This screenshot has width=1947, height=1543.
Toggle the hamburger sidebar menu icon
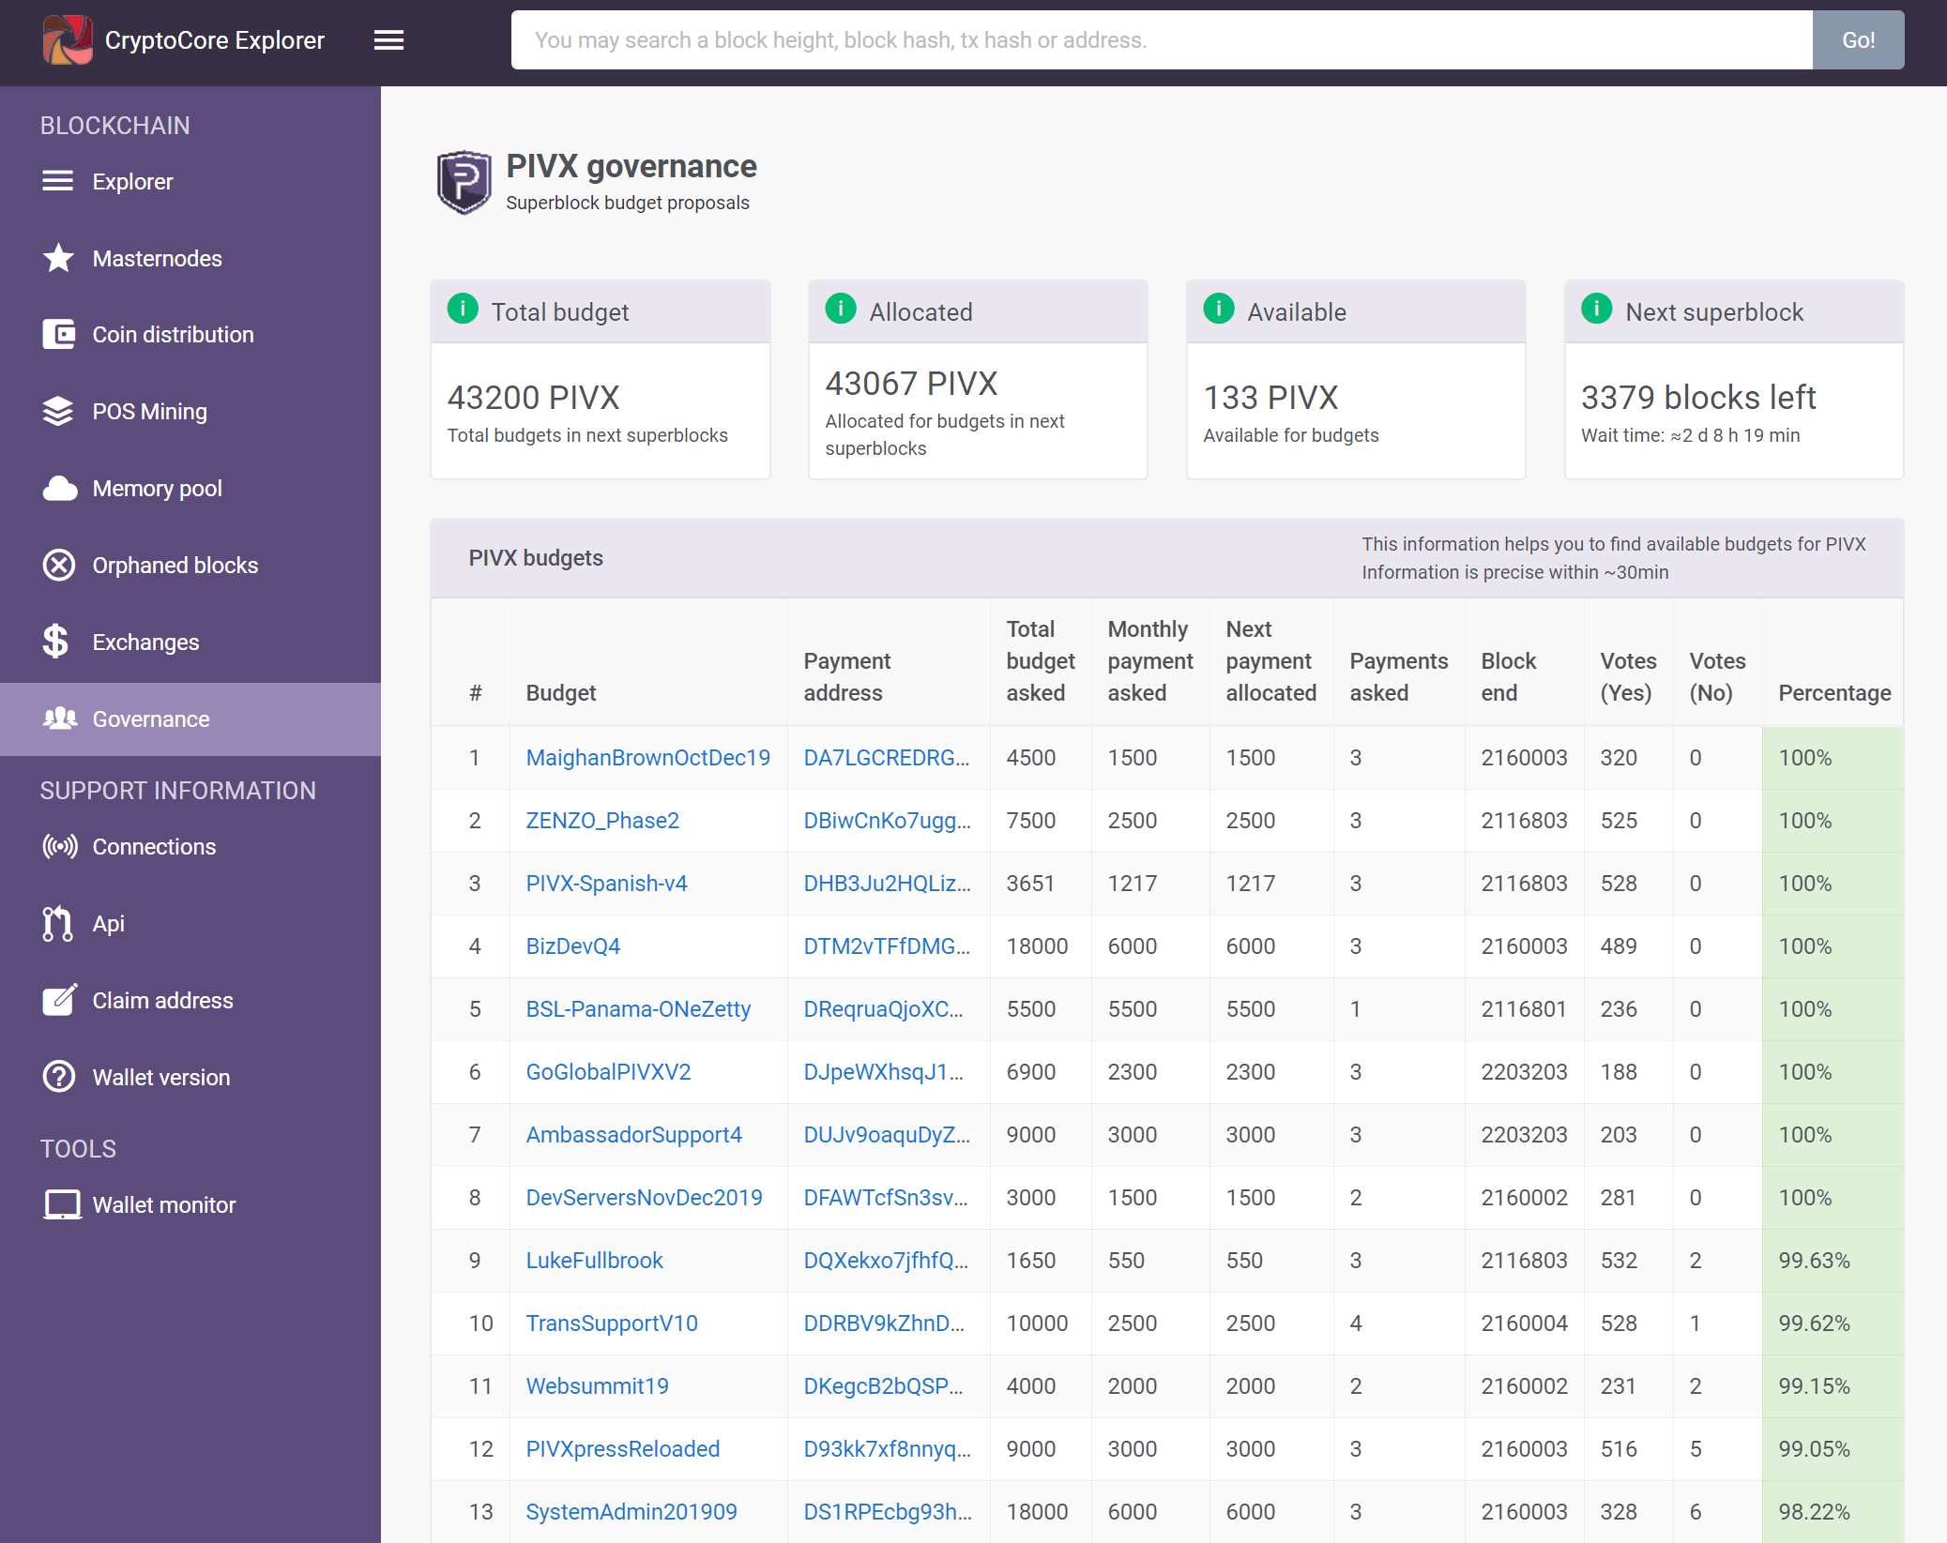tap(388, 40)
